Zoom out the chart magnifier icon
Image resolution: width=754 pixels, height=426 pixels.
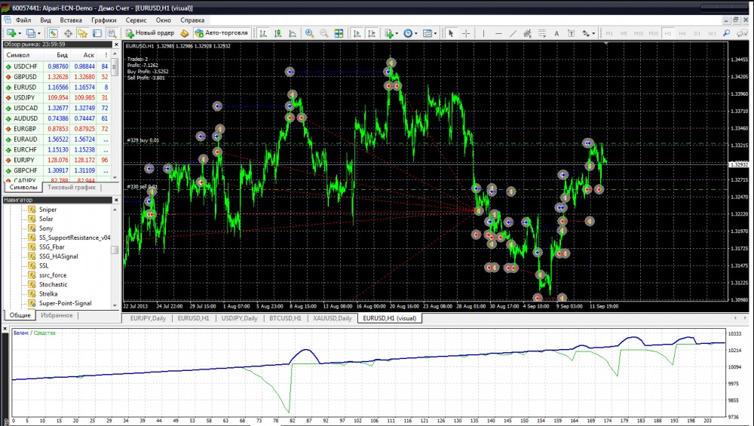tap(324, 33)
